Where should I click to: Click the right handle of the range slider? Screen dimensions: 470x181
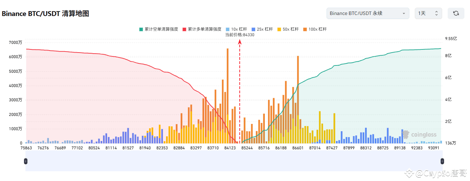click(x=442, y=161)
